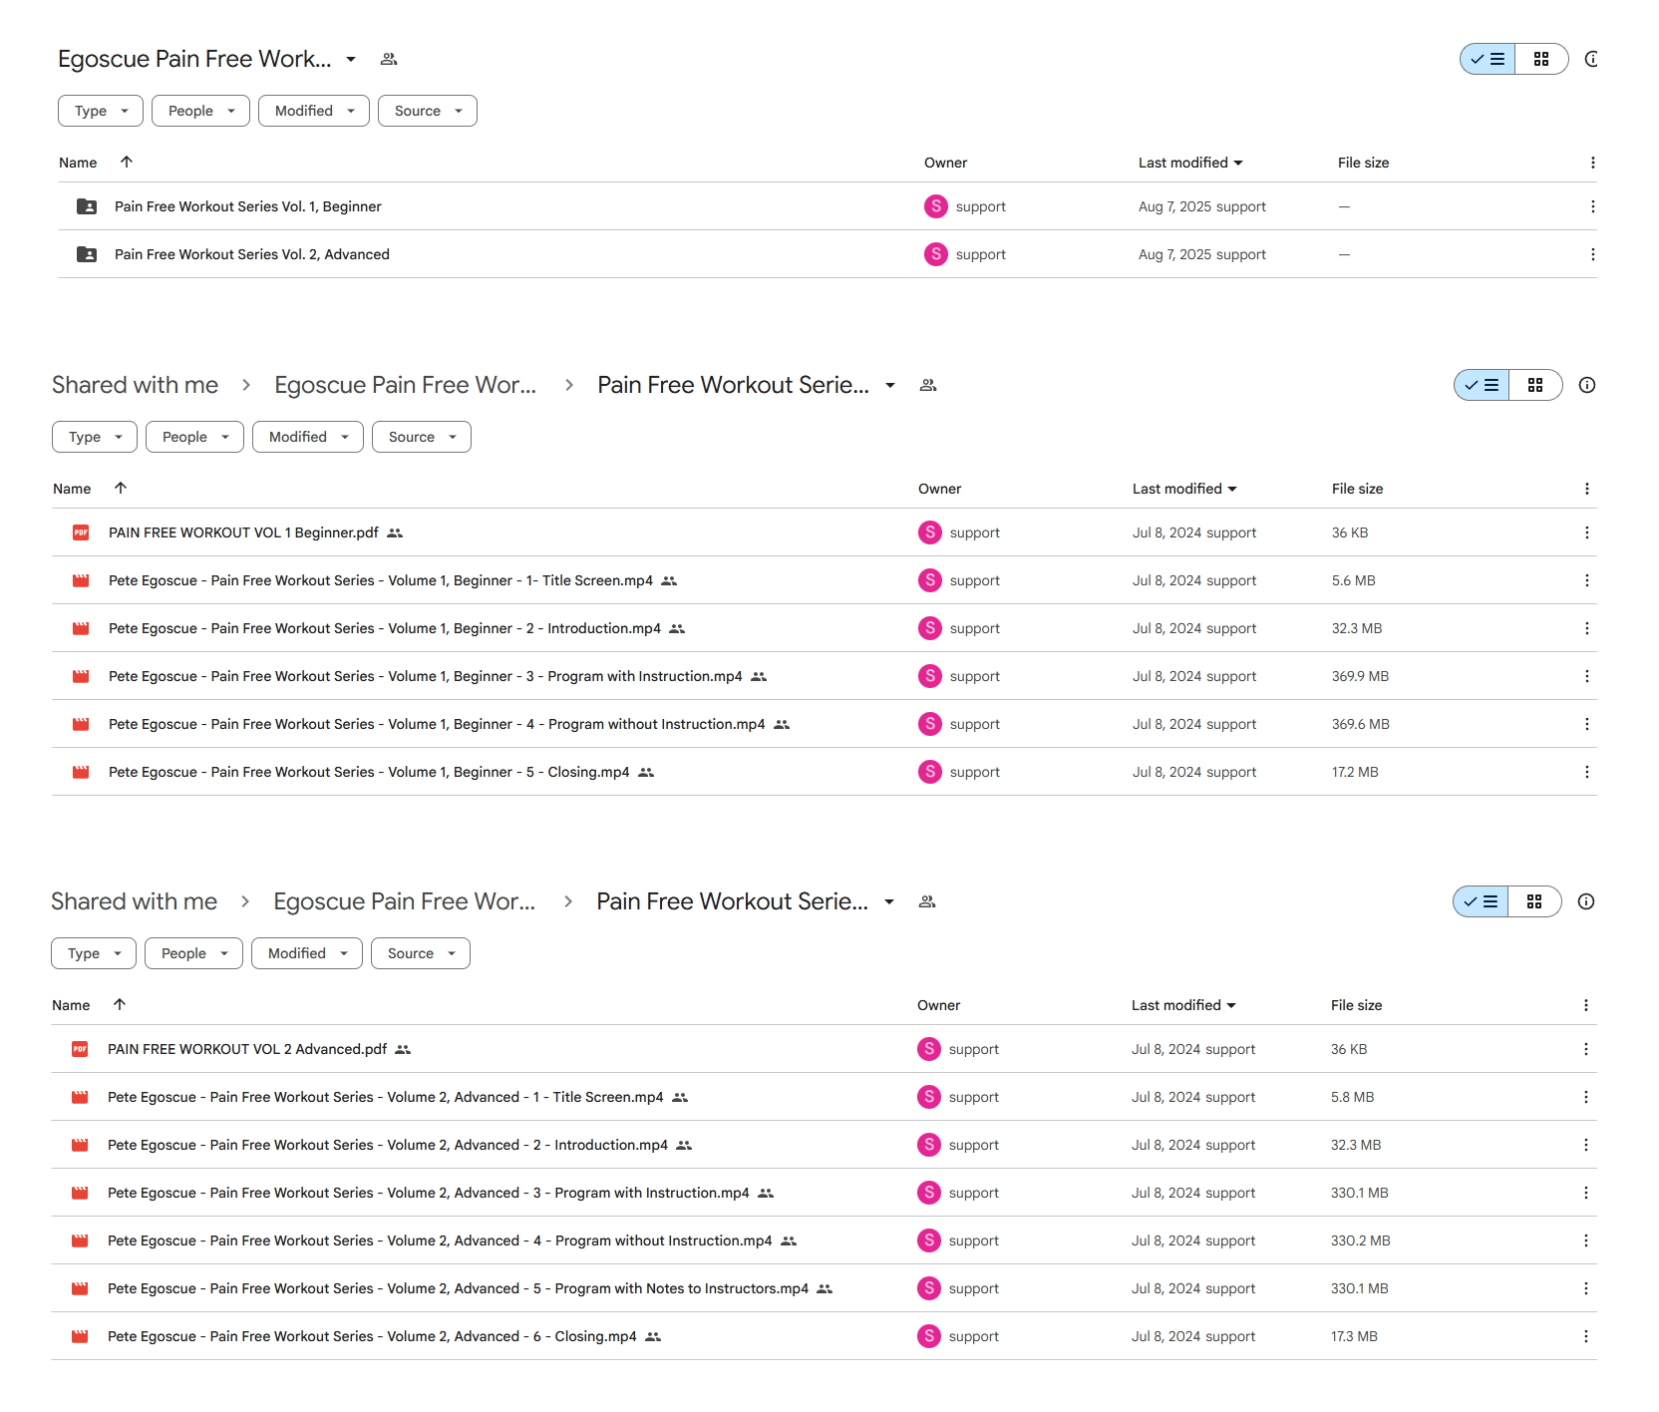The image size is (1659, 1412).
Task: Open more actions for VOL 1 Beginner.pdf
Action: (x=1586, y=532)
